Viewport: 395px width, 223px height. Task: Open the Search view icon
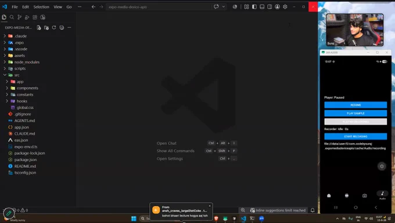click(x=12, y=17)
